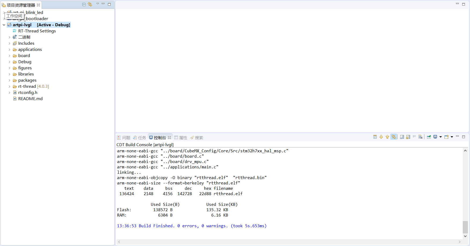
Task: Clear the console output
Action: [x=420, y=137]
